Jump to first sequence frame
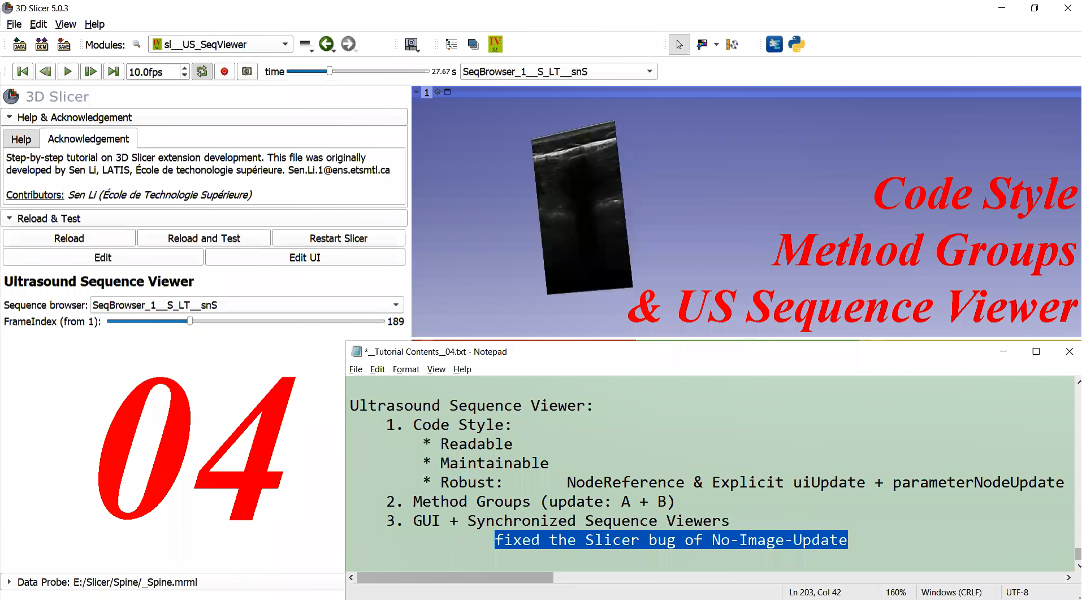The height and width of the screenshot is (601, 1082). tap(23, 71)
